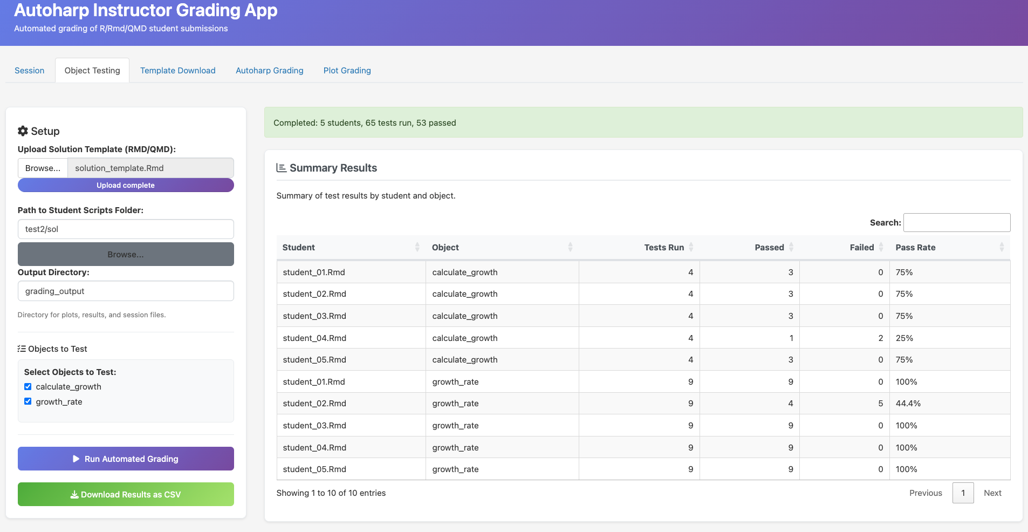Sort the table using the Passed column arrows

(790, 247)
